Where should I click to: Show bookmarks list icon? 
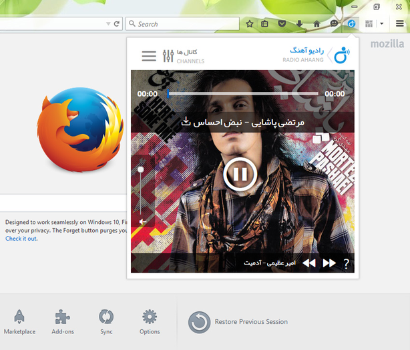(x=264, y=24)
